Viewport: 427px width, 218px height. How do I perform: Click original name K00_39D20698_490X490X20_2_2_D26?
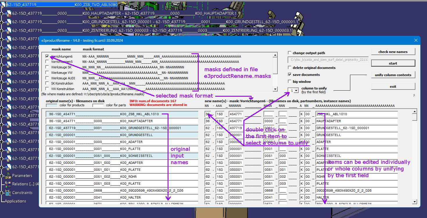122,190
